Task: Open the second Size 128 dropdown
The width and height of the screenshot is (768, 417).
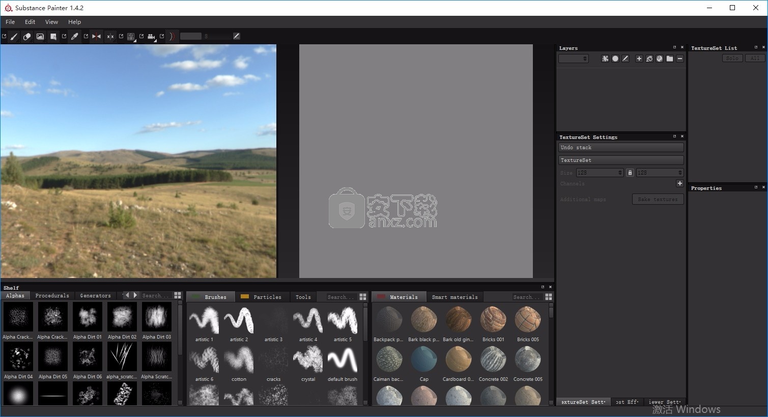Action: (660, 173)
